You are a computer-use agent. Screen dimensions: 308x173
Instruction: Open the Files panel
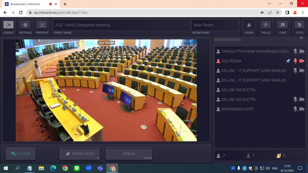click(299, 25)
